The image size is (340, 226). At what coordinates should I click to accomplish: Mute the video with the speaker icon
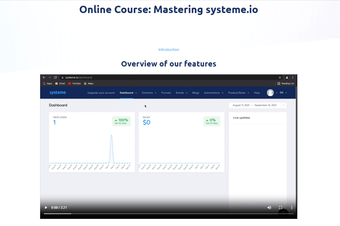click(x=269, y=208)
